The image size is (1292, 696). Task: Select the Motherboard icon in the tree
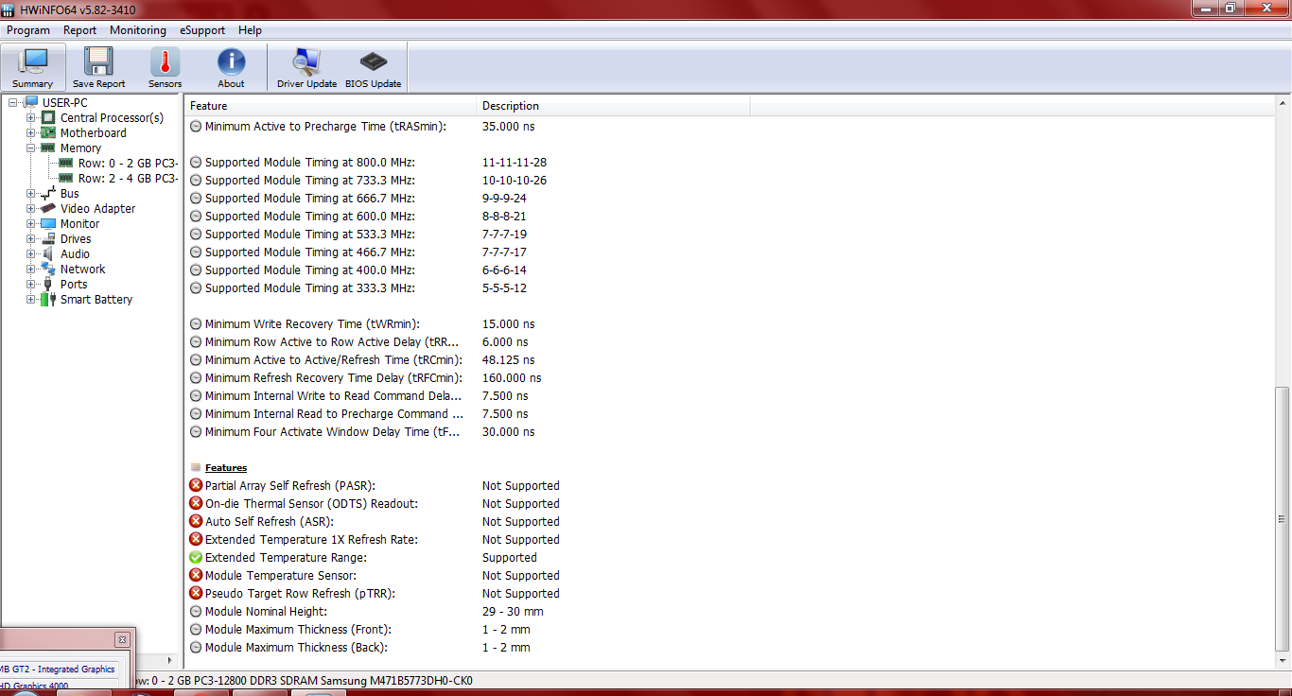(x=48, y=132)
